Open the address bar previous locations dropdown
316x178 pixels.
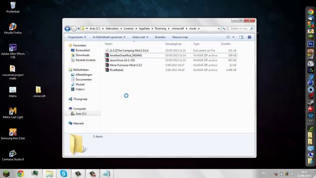(219, 29)
